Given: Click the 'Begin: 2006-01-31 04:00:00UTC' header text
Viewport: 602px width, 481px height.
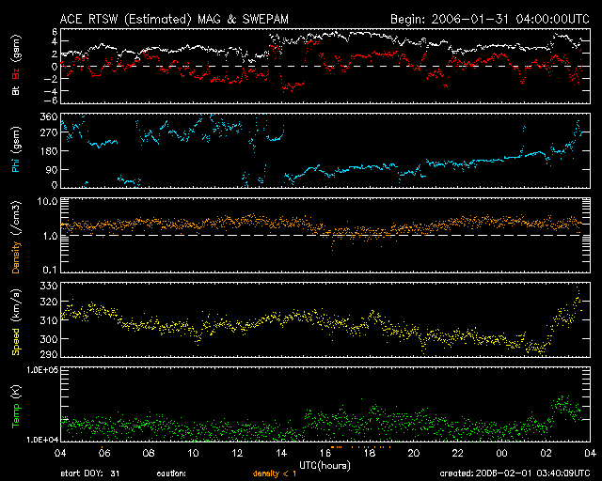Looking at the screenshot, I should (x=490, y=19).
